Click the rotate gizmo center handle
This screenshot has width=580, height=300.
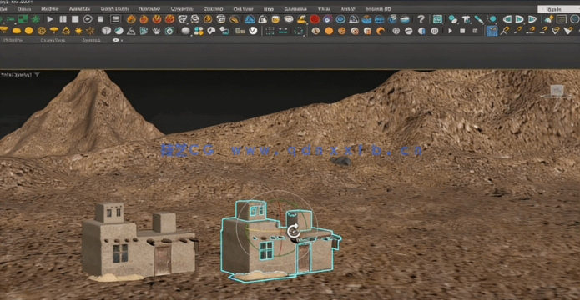[293, 231]
